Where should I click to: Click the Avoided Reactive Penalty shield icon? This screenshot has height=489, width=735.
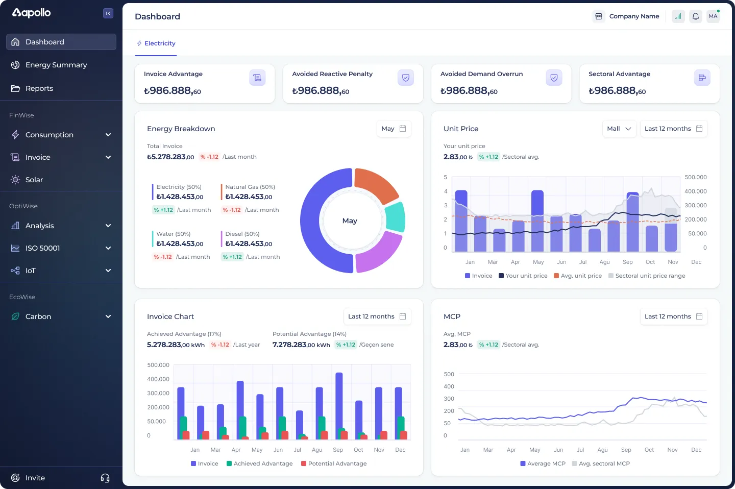(x=406, y=78)
